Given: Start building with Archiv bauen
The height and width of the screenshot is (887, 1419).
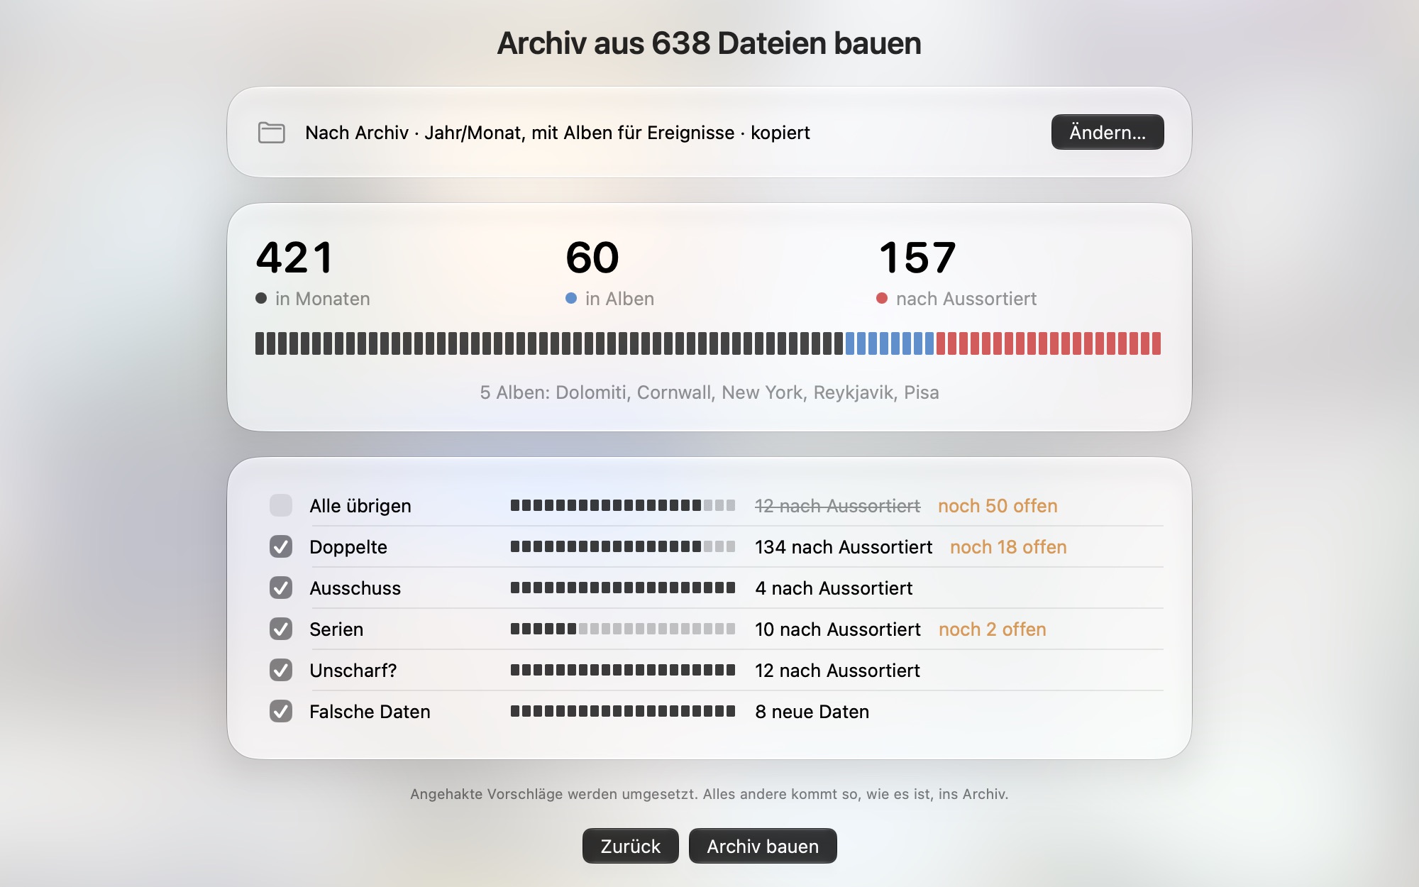Looking at the screenshot, I should tap(763, 846).
